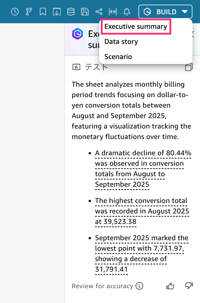Image resolution: width=200 pixels, height=303 pixels.
Task: Open the alerts bell icon
Action: pos(127,12)
